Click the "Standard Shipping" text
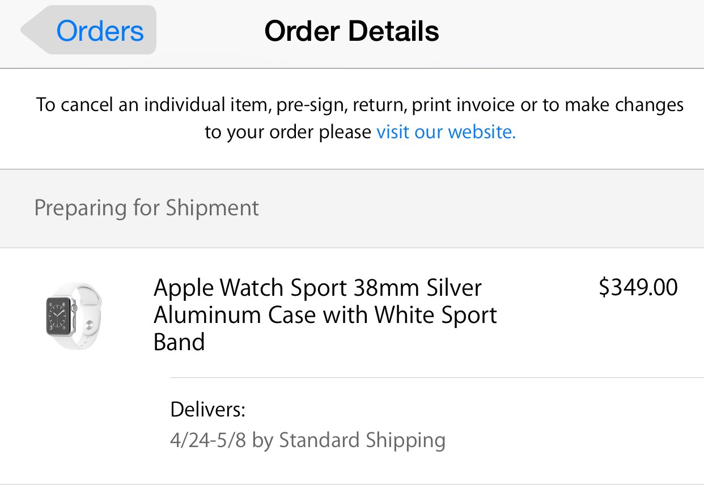 click(362, 440)
